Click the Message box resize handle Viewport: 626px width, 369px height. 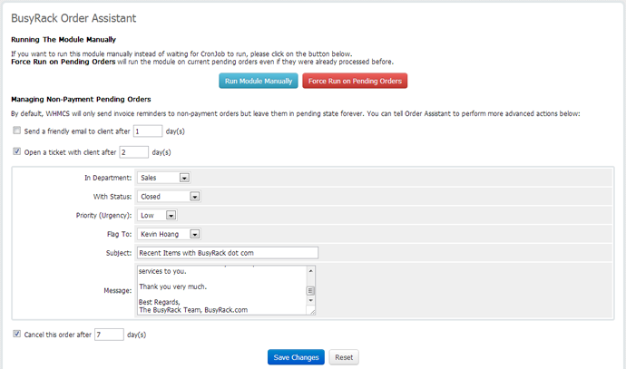point(312,311)
